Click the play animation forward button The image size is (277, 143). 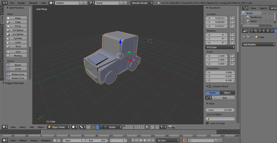[145, 140]
